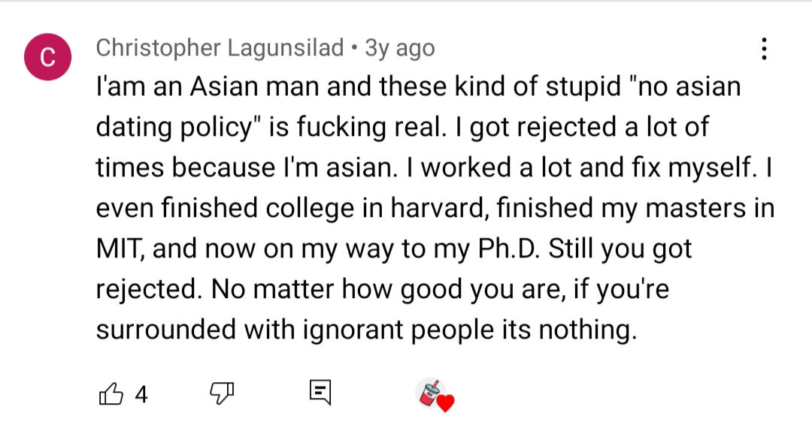This screenshot has height=440, width=812.
Task: Open Christopher Lagunsilad's channel name link
Action: tap(220, 49)
